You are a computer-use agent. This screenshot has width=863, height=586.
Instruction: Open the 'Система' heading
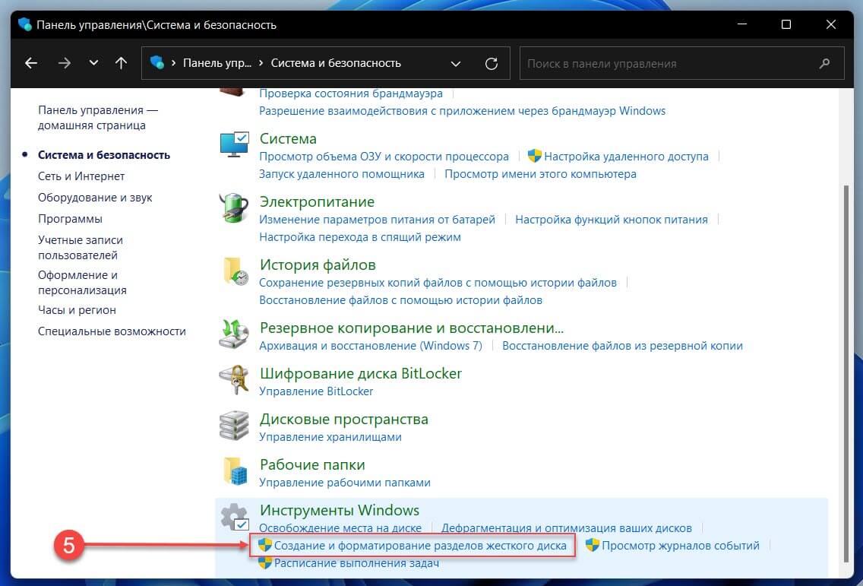288,139
